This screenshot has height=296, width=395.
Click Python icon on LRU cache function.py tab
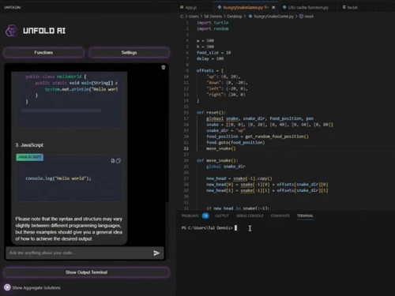[284, 7]
